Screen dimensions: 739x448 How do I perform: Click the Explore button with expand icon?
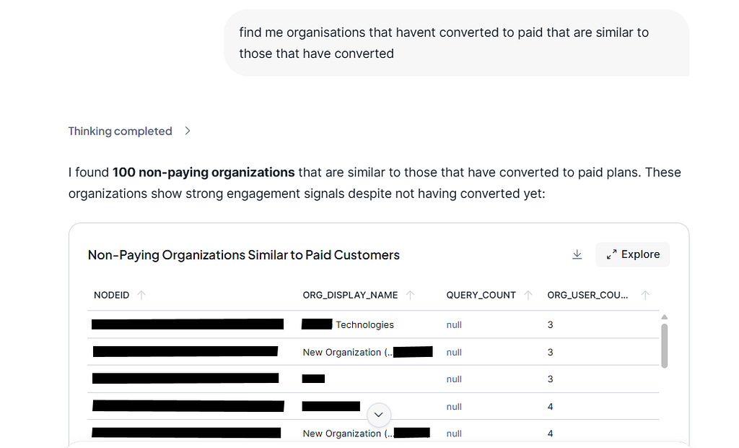(632, 254)
